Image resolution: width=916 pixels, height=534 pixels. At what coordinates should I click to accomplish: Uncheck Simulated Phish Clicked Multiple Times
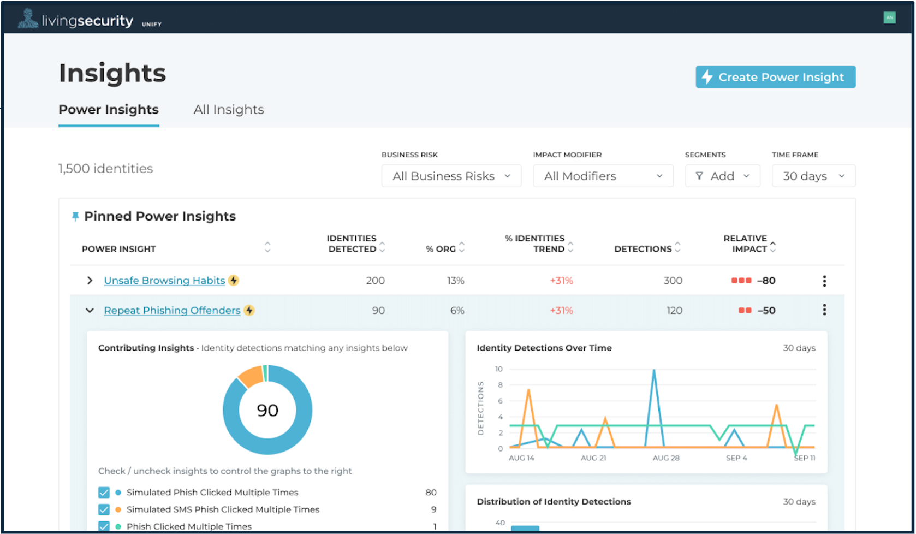tap(104, 492)
